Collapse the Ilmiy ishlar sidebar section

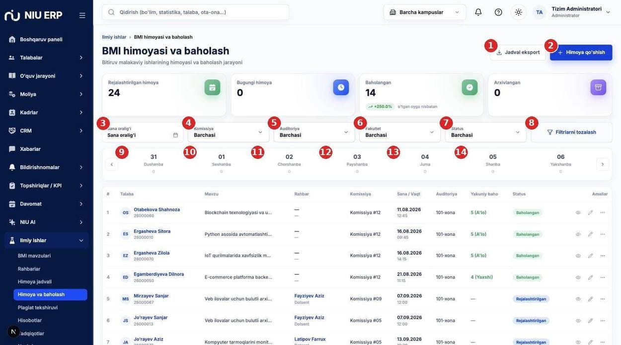[46, 240]
